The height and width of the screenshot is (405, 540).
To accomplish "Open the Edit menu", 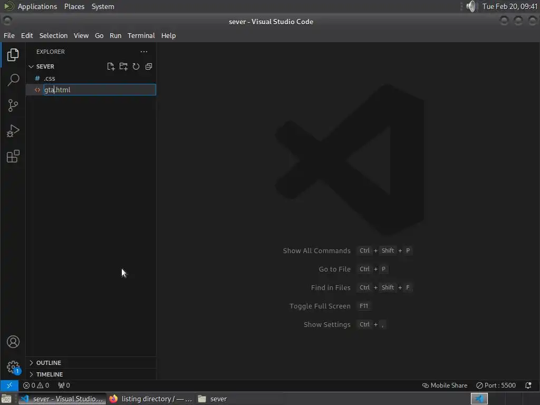I will (27, 35).
